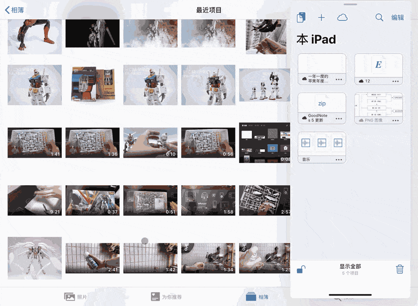Tap the slide-over grabber handle atop Files panel
This screenshot has height=306, width=418.
click(x=350, y=4)
